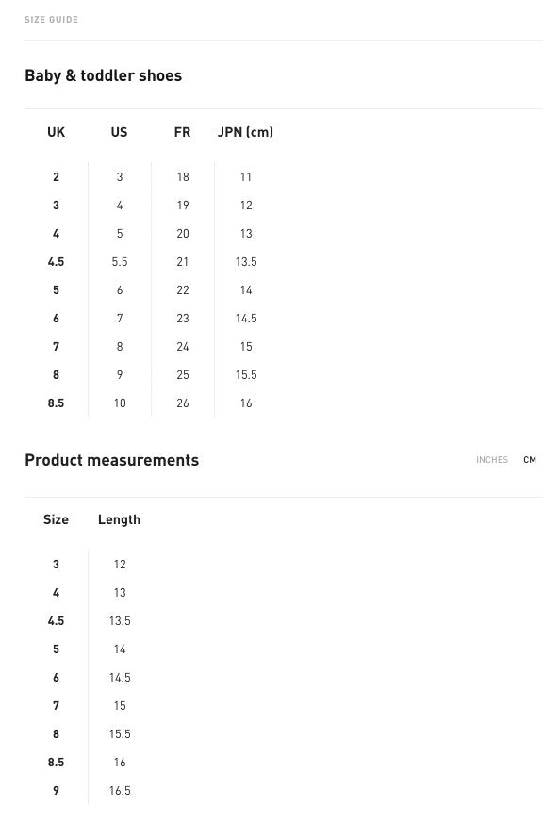The image size is (543, 822).
Task: Click the FR size 23 cell
Action: [182, 319]
